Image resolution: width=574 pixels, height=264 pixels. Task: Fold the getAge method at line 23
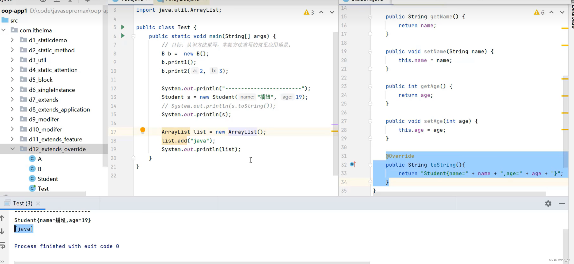point(370,87)
